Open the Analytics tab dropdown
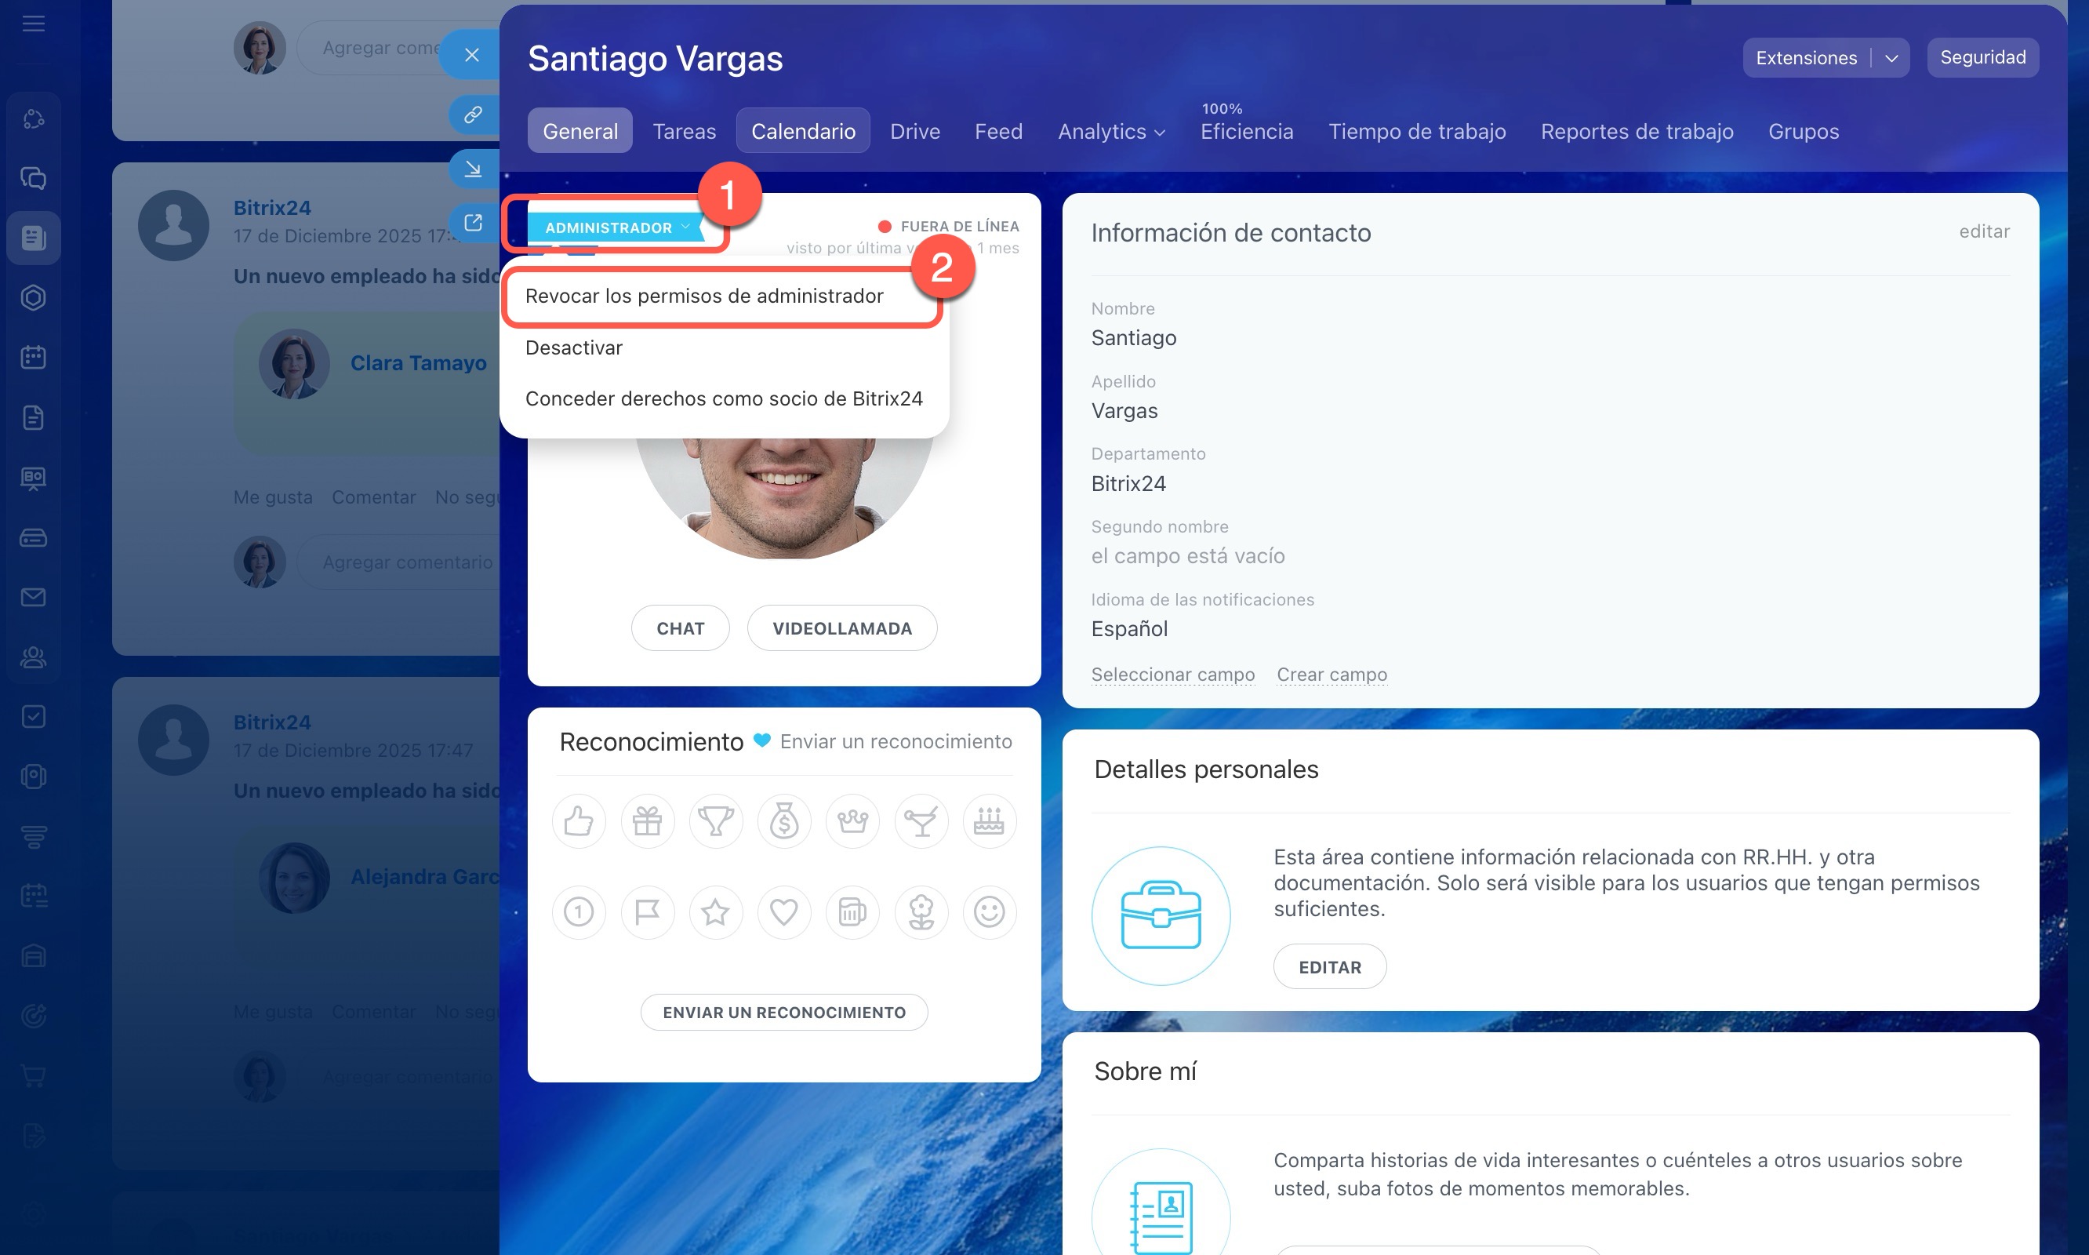The height and width of the screenshot is (1255, 2089). click(1111, 132)
